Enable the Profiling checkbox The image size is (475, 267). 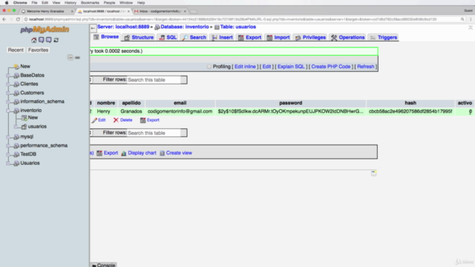coord(209,67)
